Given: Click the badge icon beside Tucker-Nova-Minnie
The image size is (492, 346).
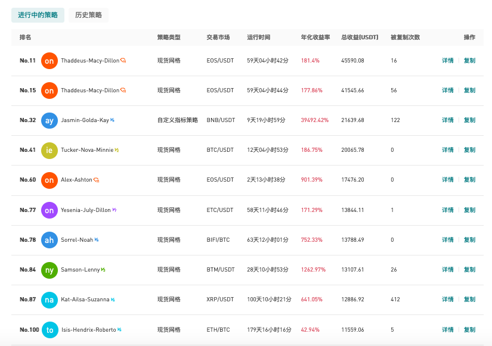Looking at the screenshot, I should point(117,150).
